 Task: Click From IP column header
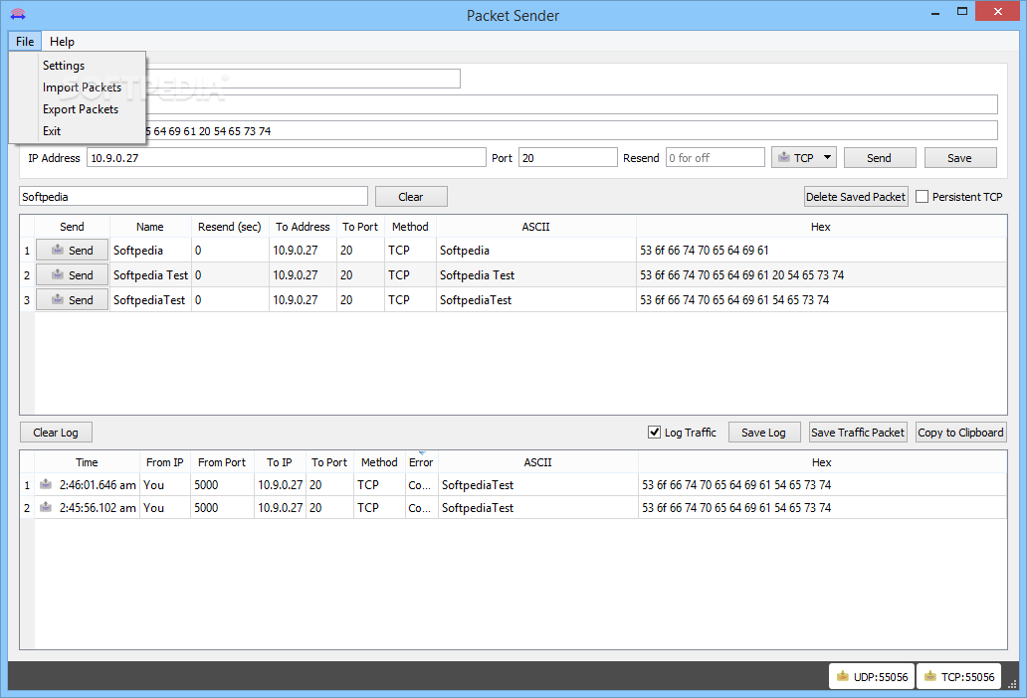(164, 461)
